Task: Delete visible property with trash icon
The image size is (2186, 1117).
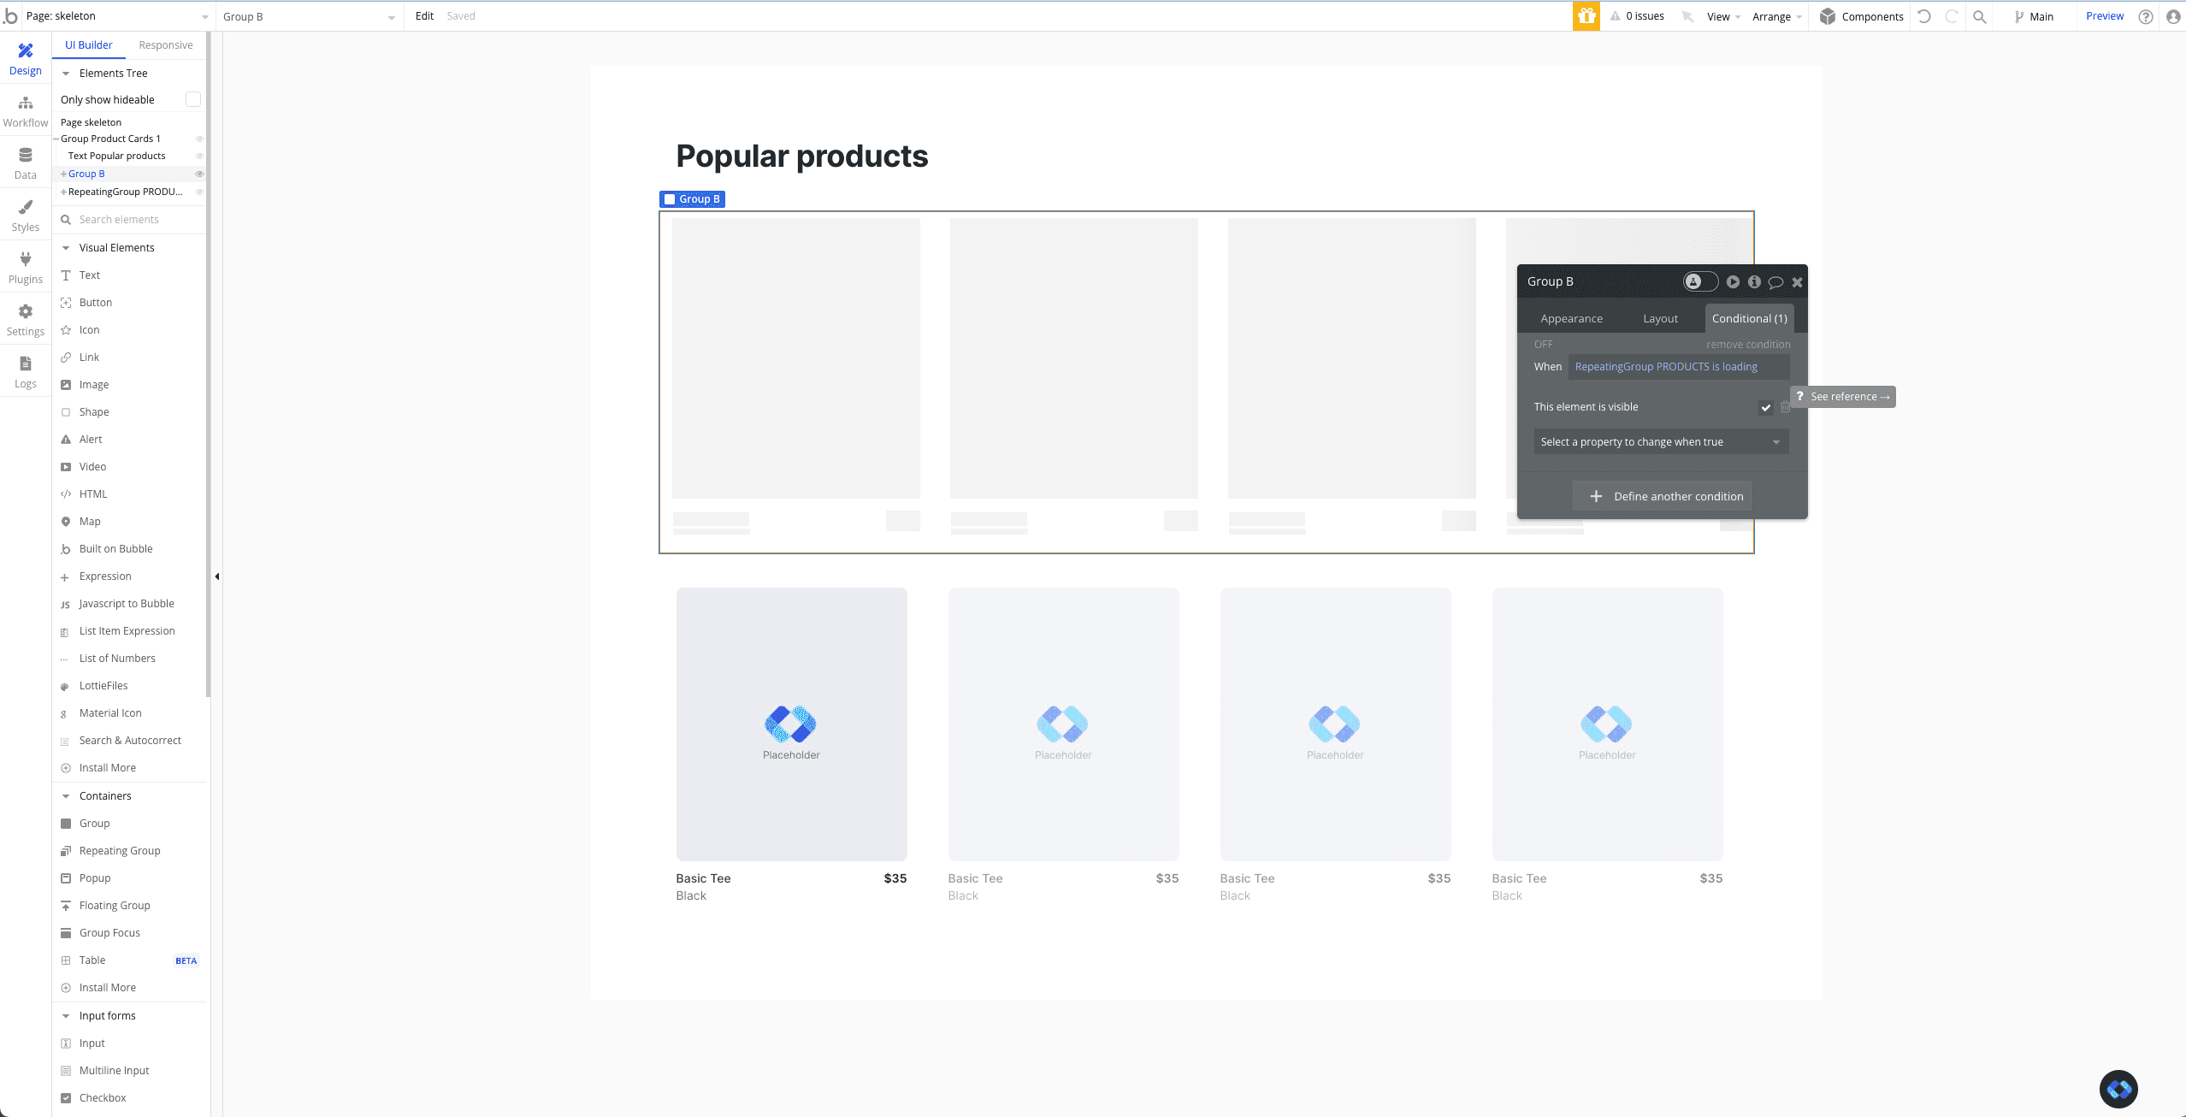Action: coord(1785,407)
